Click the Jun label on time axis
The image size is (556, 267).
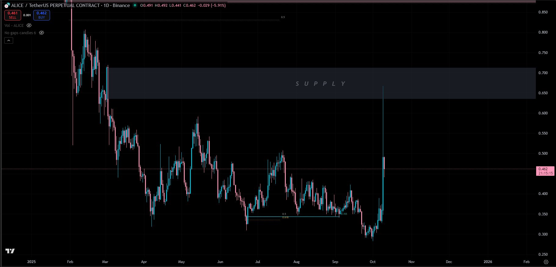[x=220, y=262]
